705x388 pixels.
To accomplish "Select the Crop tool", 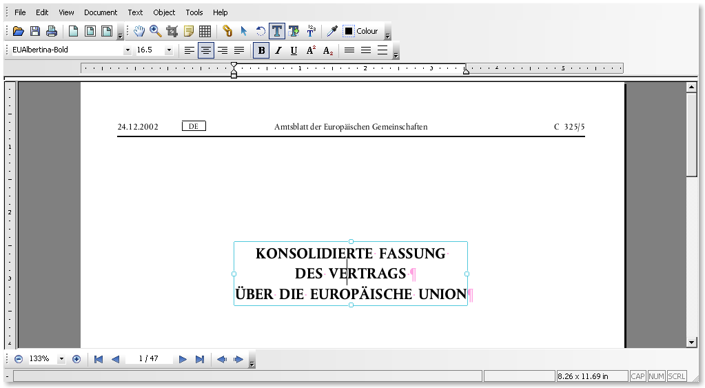I will tap(172, 31).
